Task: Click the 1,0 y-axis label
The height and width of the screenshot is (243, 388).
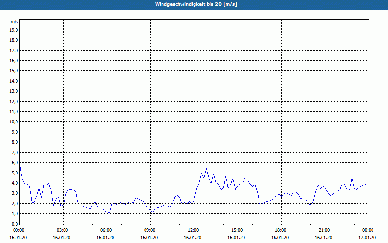Action: pos(15,213)
